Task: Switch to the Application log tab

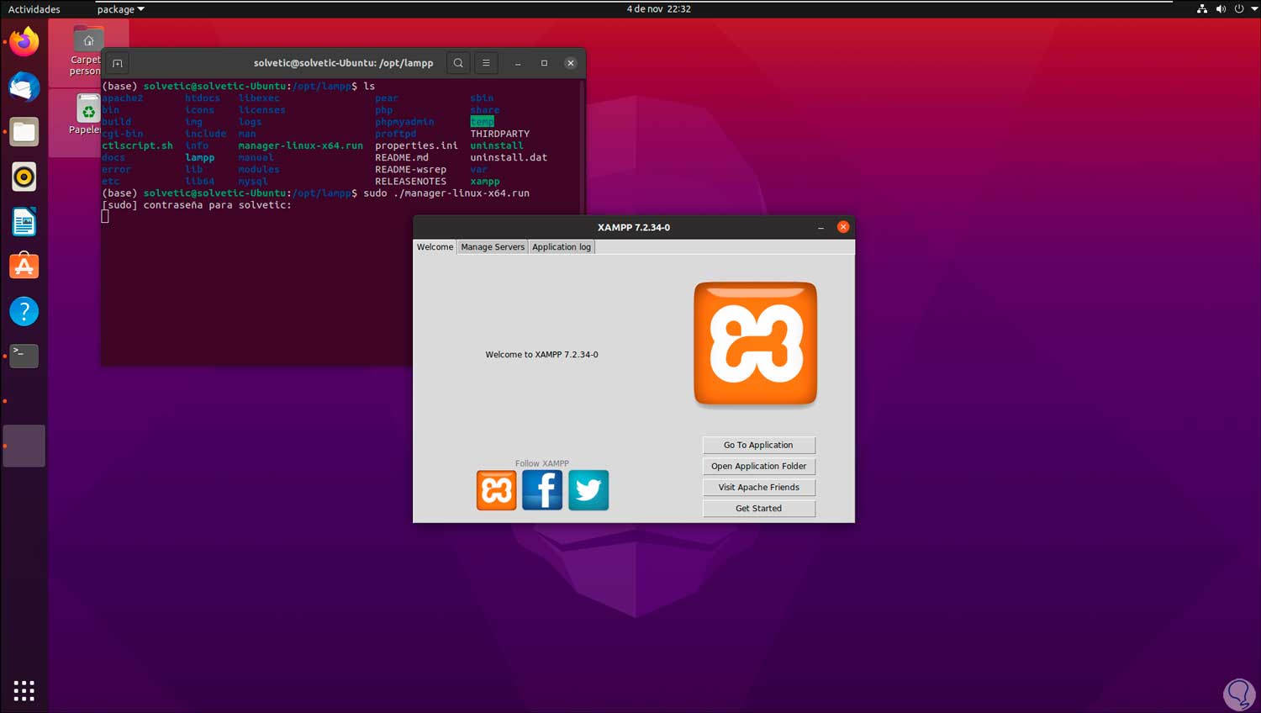Action: pyautogui.click(x=561, y=246)
